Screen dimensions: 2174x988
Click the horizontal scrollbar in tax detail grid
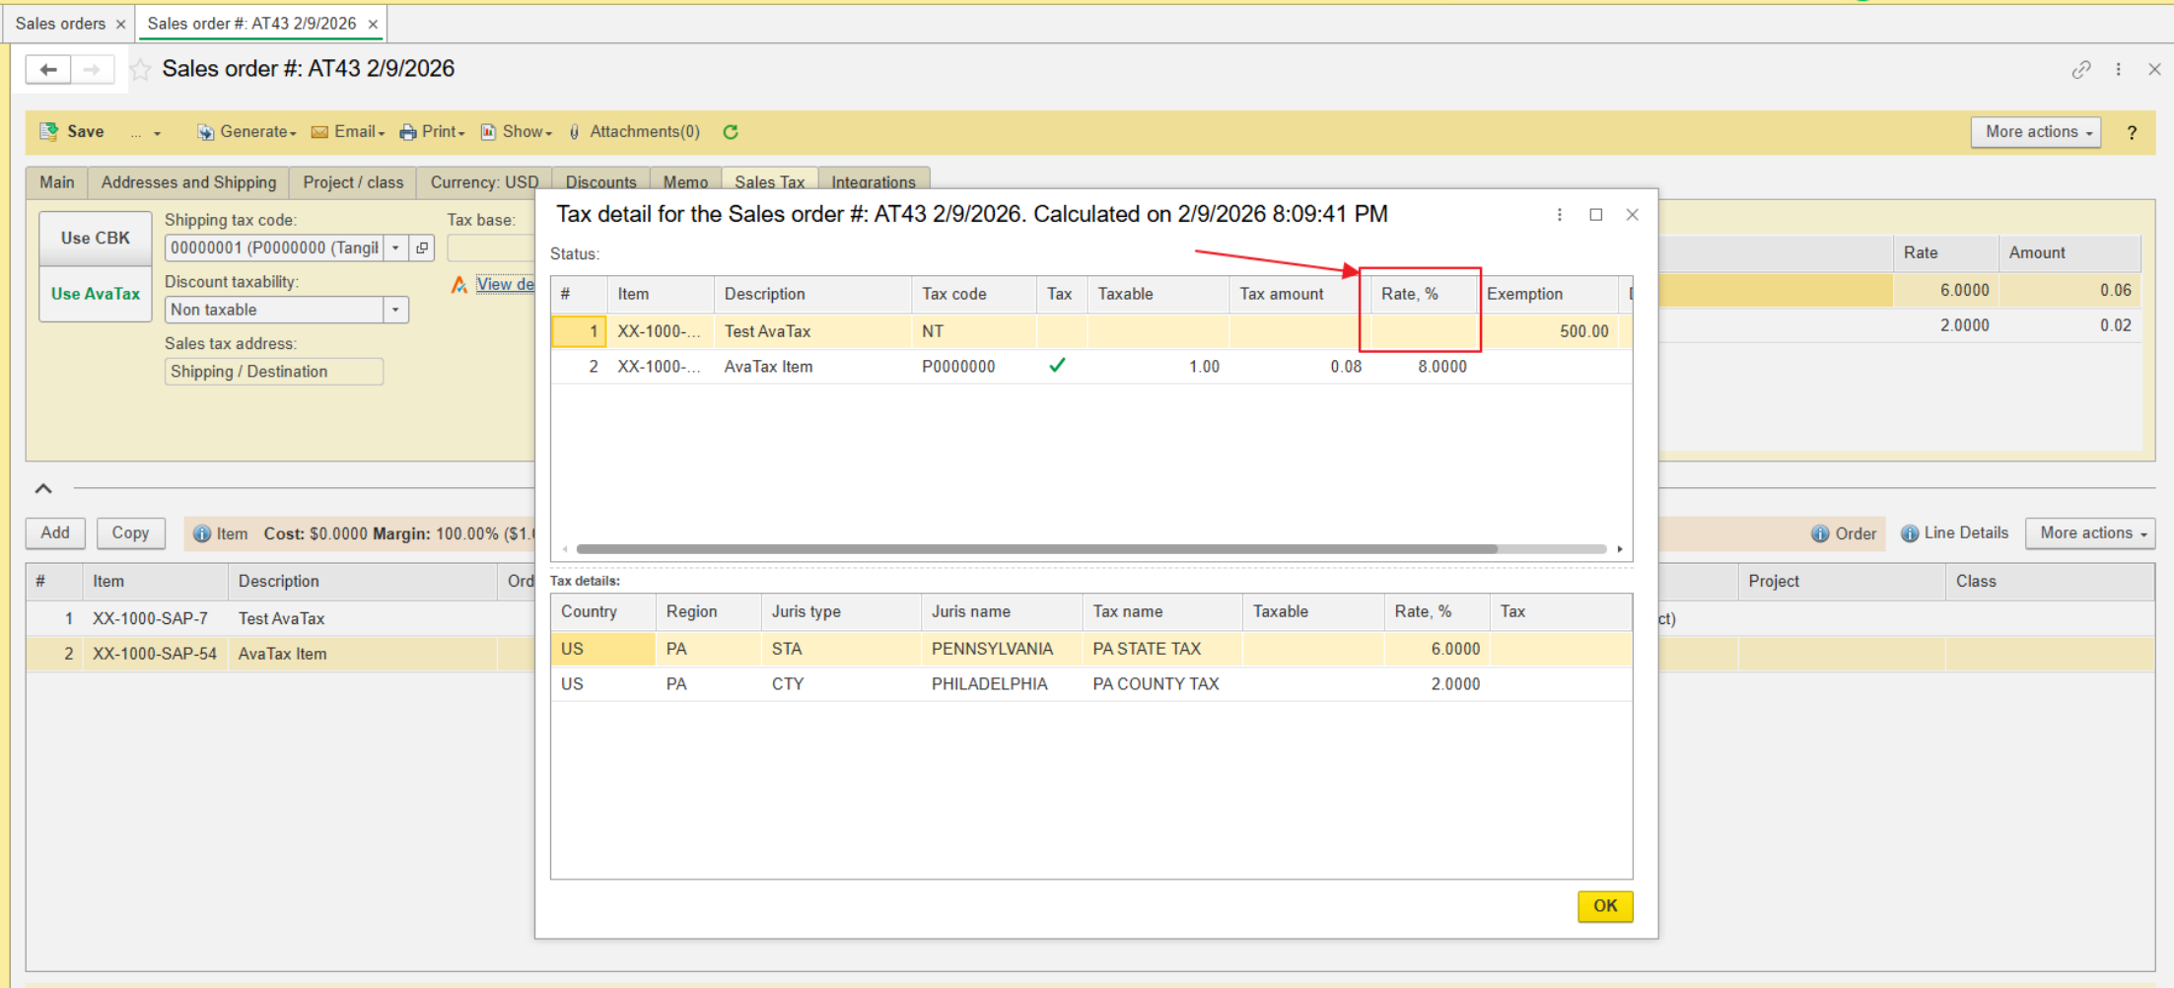1035,549
